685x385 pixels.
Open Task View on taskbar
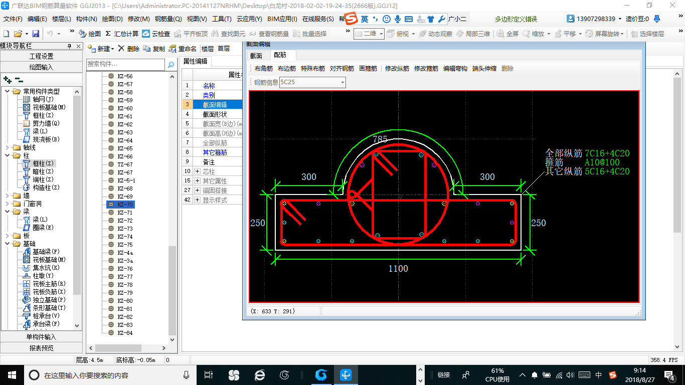point(208,374)
